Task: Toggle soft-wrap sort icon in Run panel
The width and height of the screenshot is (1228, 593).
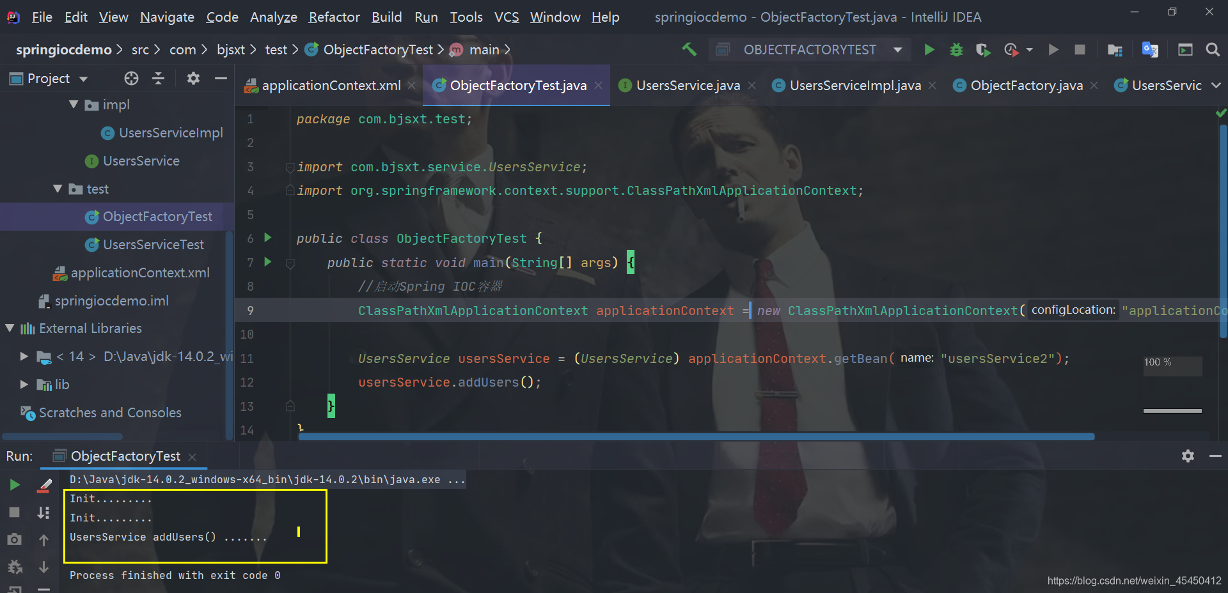Action: pyautogui.click(x=43, y=512)
